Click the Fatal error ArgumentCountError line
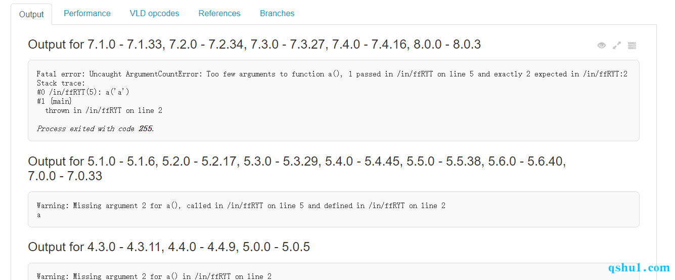The height and width of the screenshot is (280, 675). coord(332,74)
